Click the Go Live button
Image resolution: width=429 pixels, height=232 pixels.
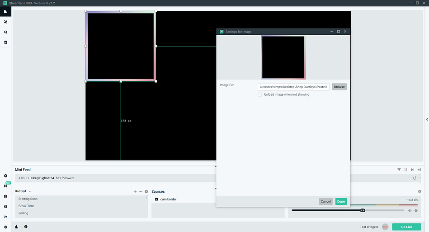coord(406,227)
